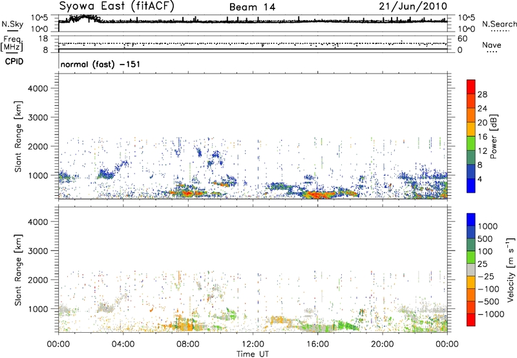
Task: Click the 'N.Search' legend label
Action: (x=499, y=24)
